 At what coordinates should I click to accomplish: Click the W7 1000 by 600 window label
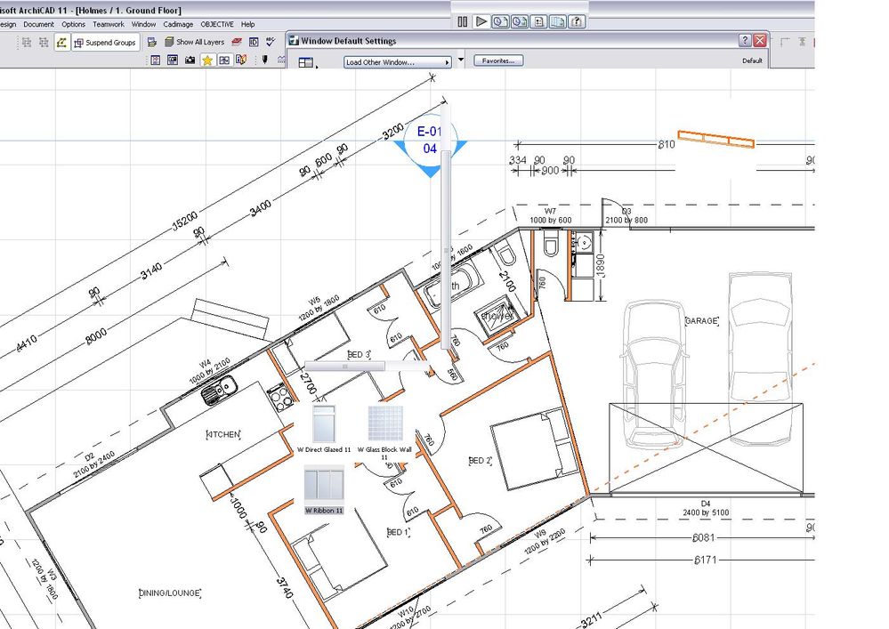pos(551,216)
